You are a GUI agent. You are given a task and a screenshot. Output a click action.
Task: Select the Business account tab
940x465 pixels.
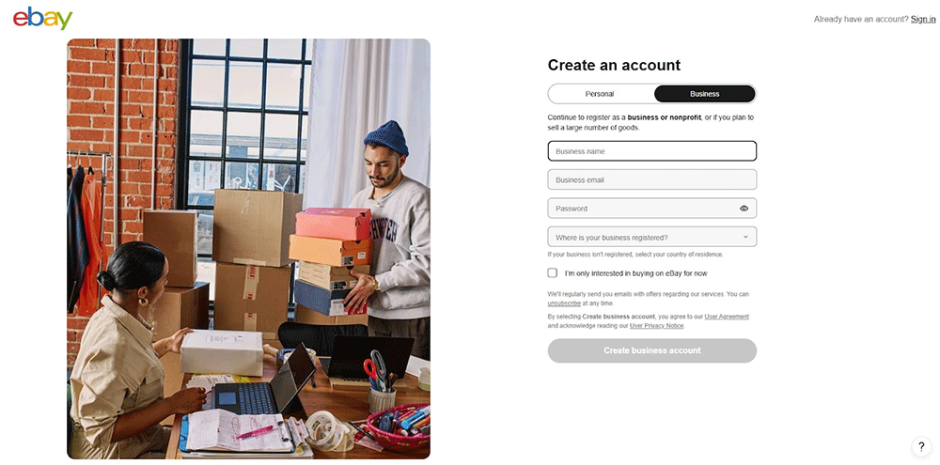pyautogui.click(x=704, y=94)
